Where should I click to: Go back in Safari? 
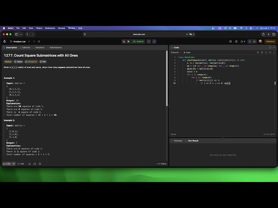[27, 34]
